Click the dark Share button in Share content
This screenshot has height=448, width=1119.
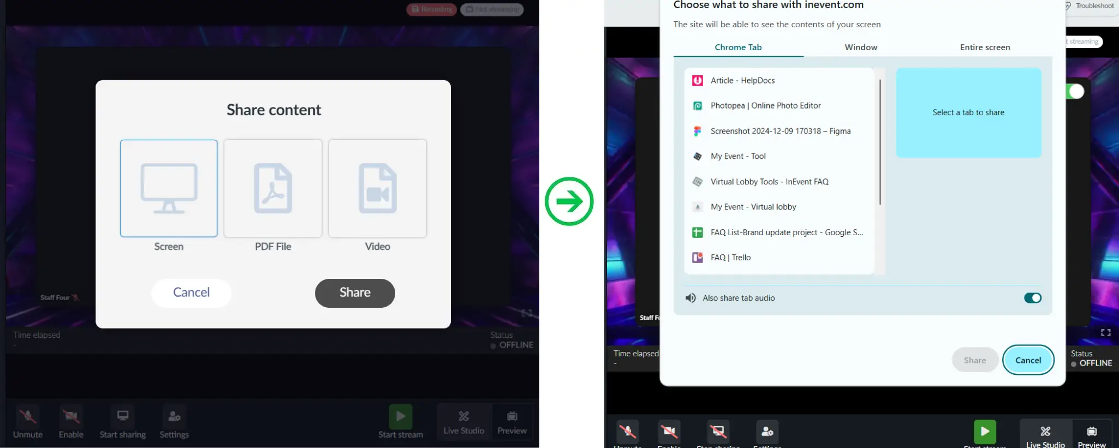(x=355, y=292)
